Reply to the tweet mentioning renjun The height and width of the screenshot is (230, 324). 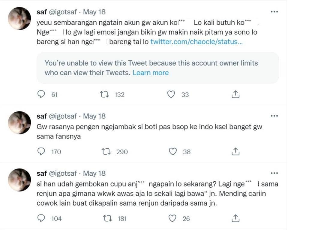(x=42, y=219)
